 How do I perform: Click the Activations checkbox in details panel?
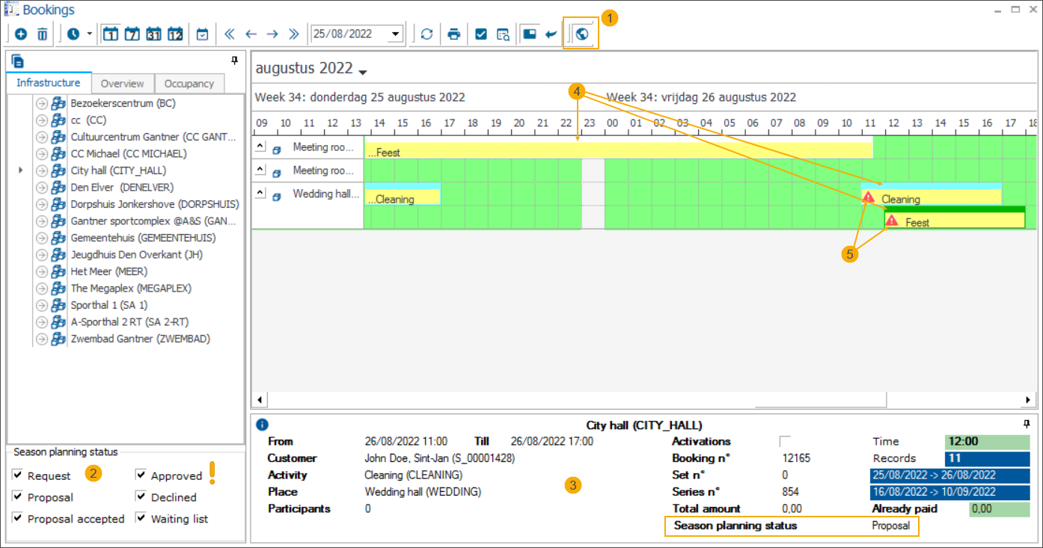(x=785, y=441)
